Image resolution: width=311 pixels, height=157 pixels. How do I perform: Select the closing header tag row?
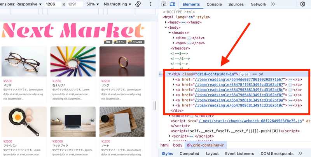coord(180,48)
